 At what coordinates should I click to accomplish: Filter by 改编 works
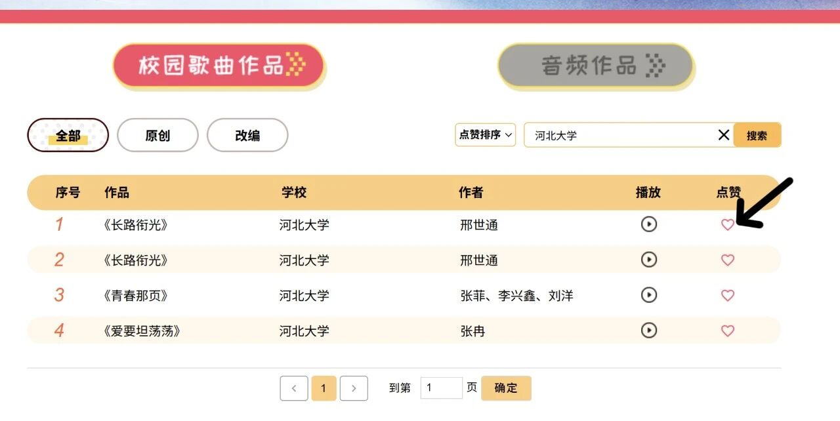click(247, 136)
